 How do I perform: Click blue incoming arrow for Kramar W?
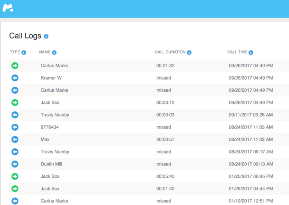click(15, 78)
